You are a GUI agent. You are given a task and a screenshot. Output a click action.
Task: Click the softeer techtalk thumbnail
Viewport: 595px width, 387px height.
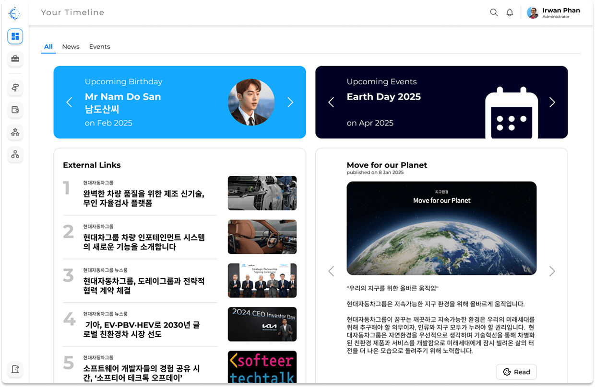point(262,367)
